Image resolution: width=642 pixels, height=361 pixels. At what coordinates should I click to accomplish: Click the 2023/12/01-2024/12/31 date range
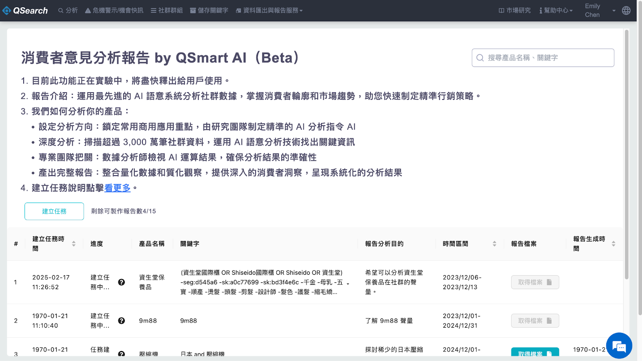pyautogui.click(x=461, y=321)
